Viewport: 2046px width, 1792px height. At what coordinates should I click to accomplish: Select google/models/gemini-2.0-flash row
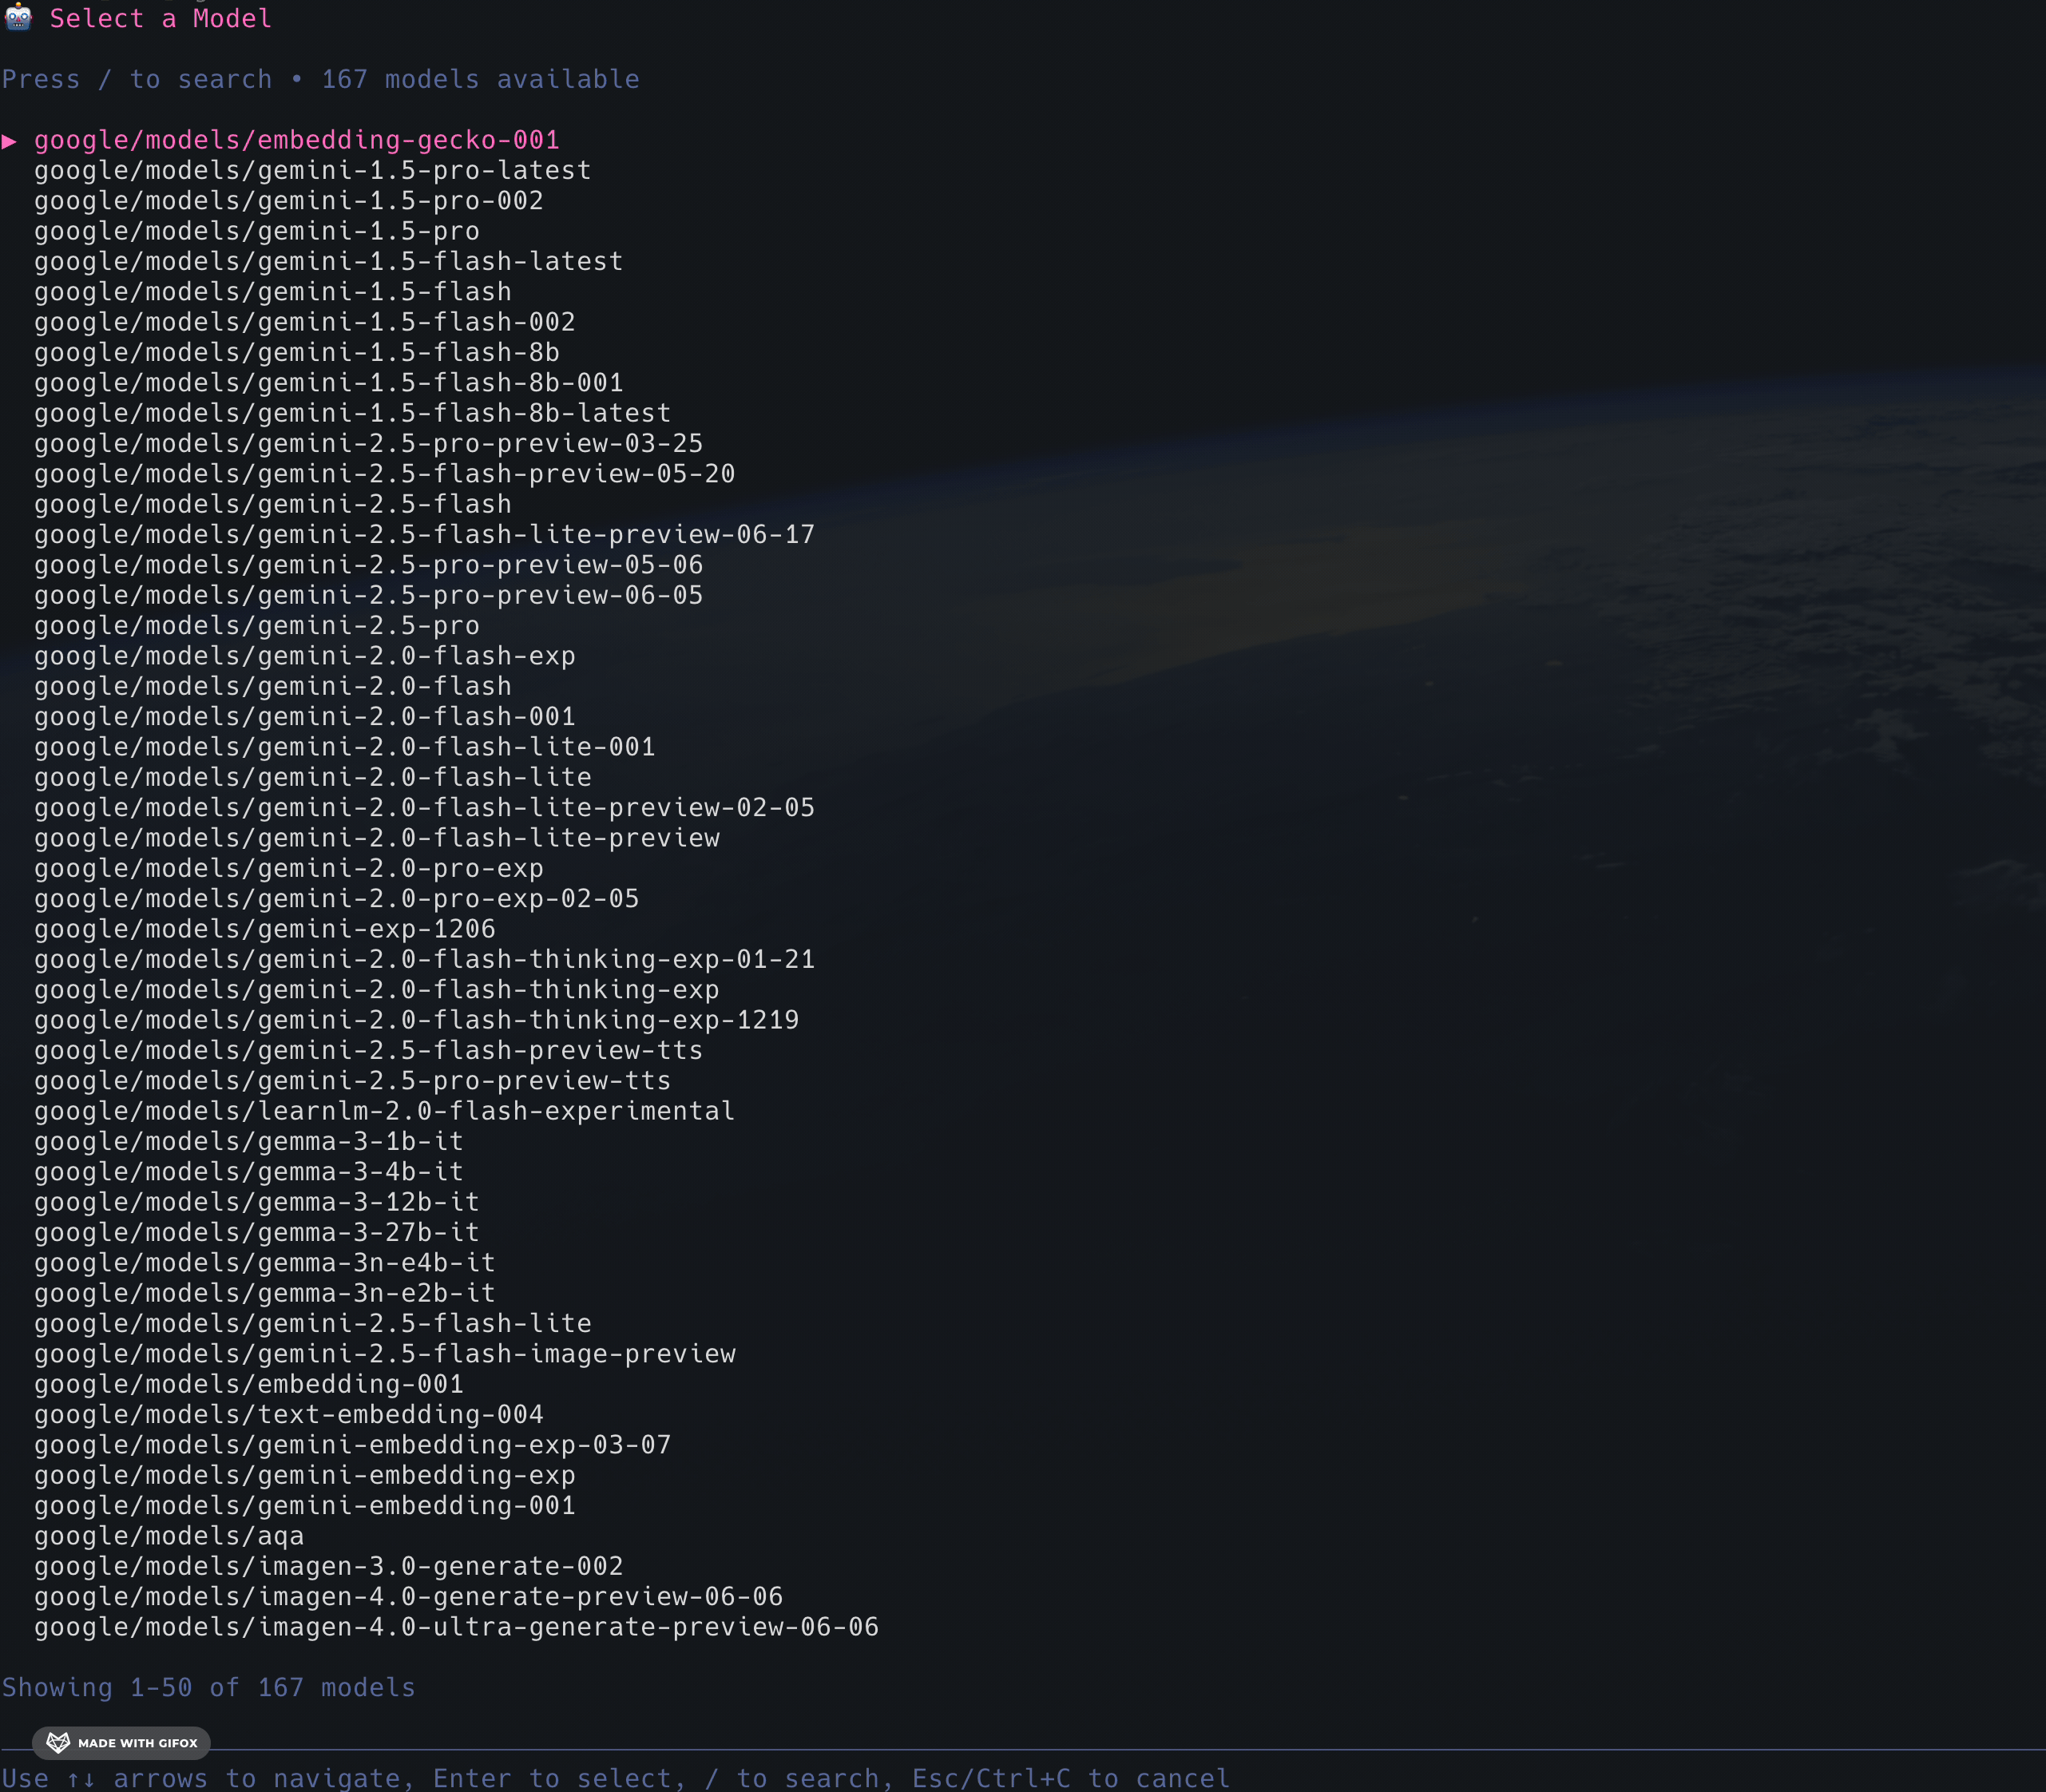[x=273, y=686]
